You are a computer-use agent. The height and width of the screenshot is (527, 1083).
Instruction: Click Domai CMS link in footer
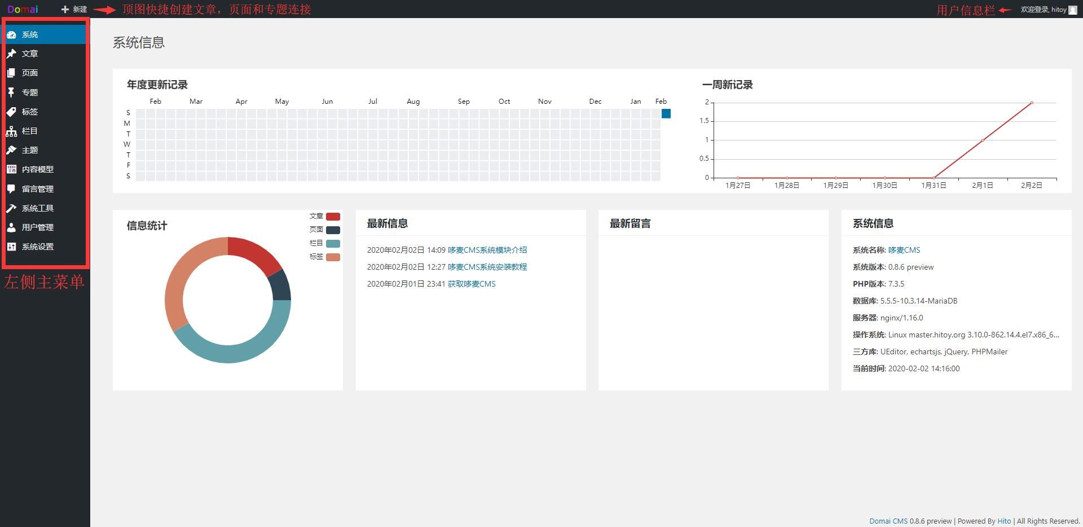tap(888, 521)
